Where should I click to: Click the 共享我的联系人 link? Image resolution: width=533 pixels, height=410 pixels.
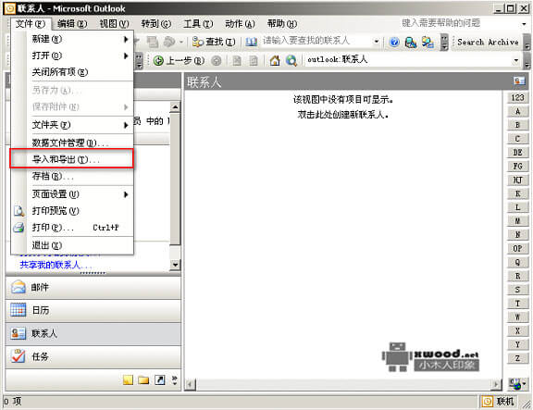[x=56, y=265]
